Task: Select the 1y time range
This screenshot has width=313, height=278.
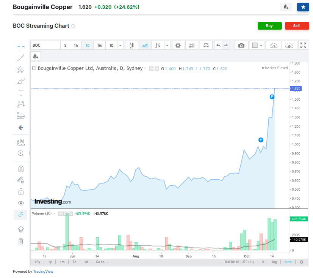Action: pyautogui.click(x=50, y=262)
